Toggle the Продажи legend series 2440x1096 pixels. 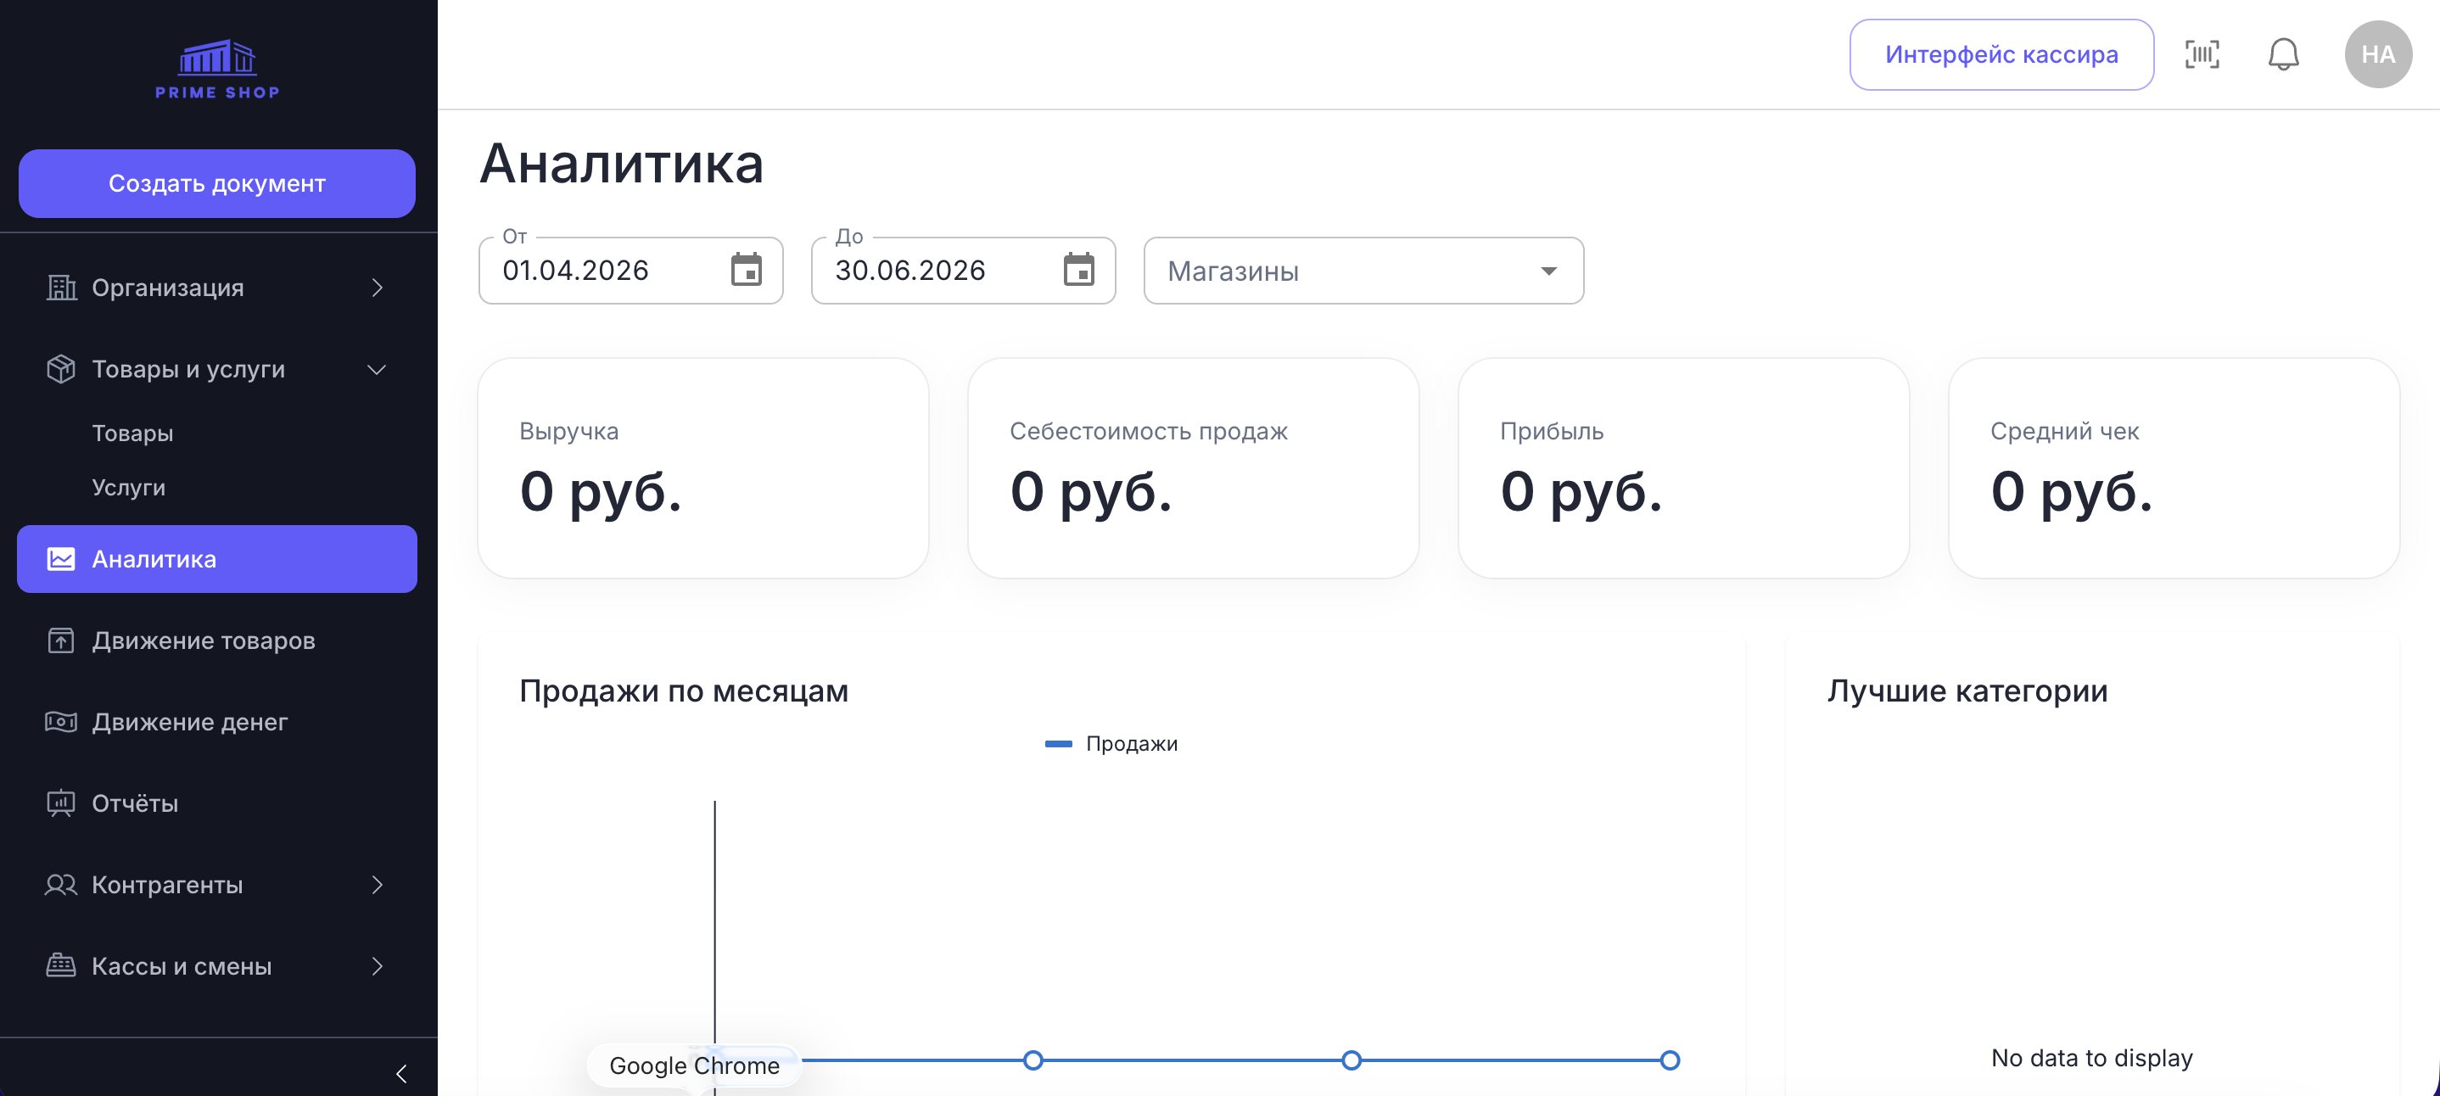tap(1111, 744)
